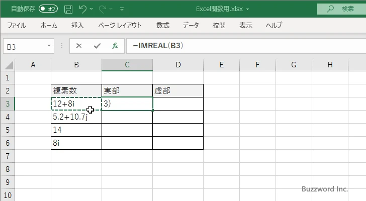Click cell containing 14
The image size is (366, 201).
coord(76,130)
